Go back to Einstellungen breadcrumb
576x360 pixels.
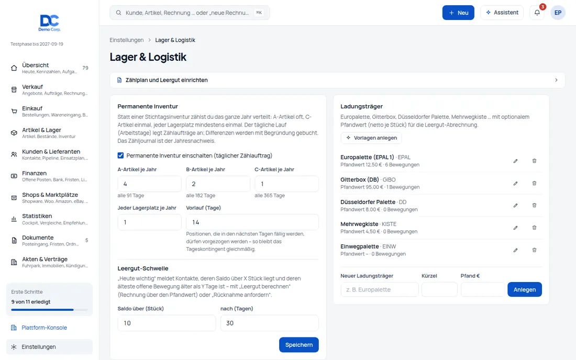coord(126,40)
